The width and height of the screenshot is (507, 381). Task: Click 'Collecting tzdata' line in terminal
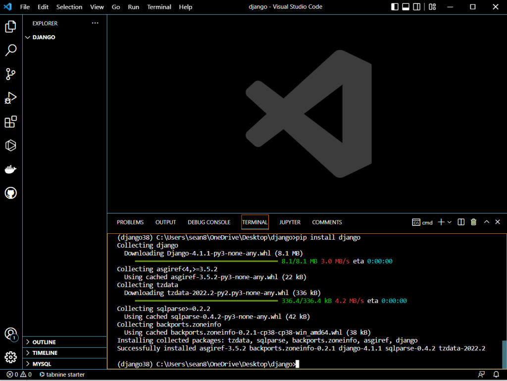pyautogui.click(x=148, y=285)
